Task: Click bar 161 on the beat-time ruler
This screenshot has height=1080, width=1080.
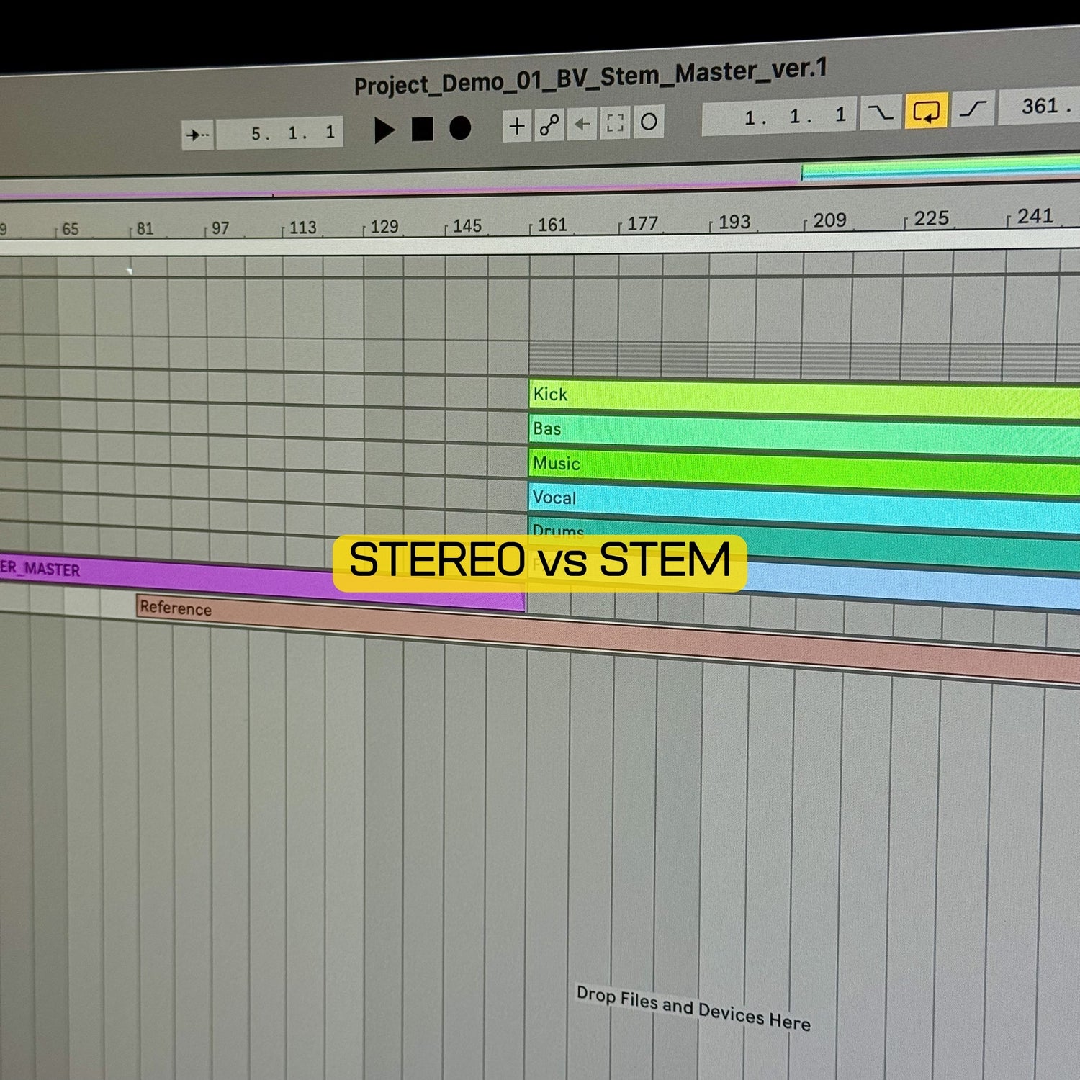Action: coord(552,225)
